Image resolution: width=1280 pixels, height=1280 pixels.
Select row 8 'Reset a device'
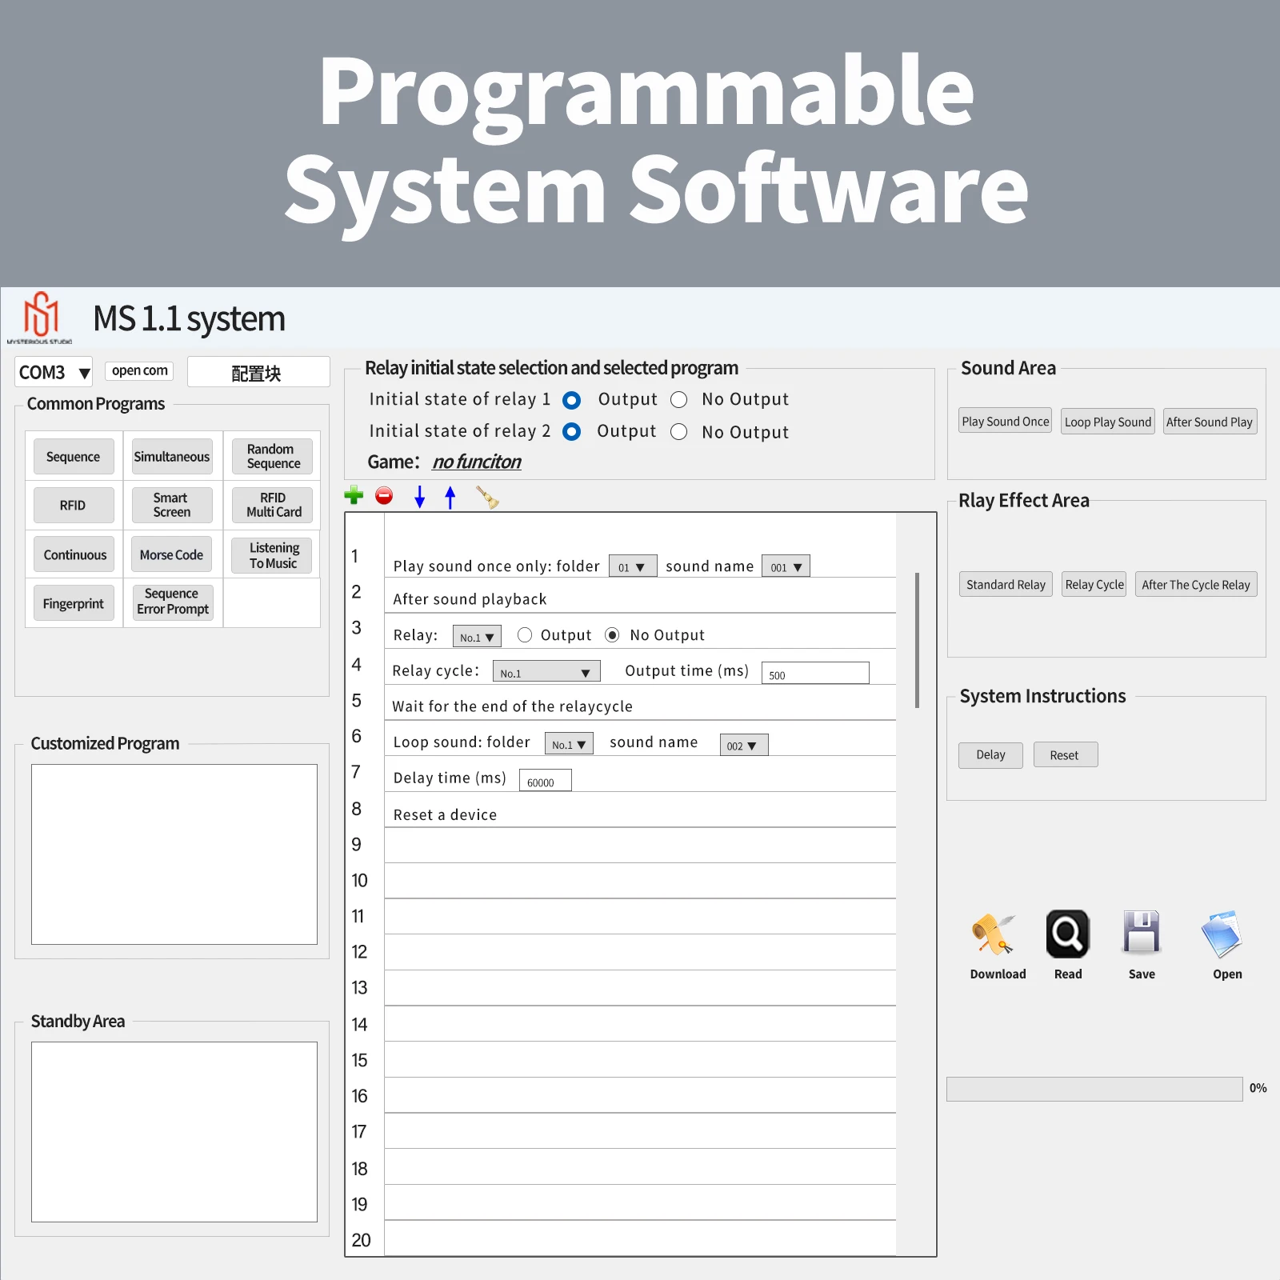[x=640, y=810]
